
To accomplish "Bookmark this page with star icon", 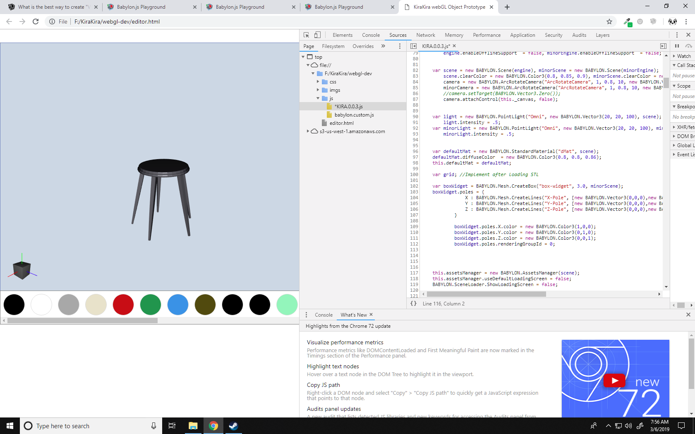I will 609,21.
